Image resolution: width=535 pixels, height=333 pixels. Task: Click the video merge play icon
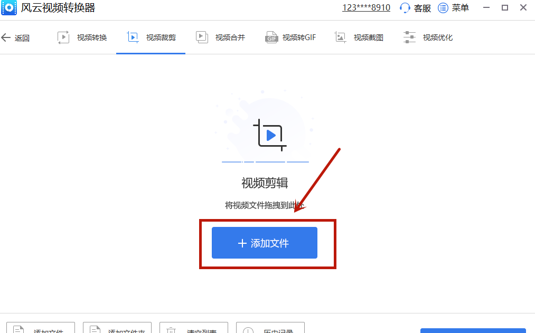coord(202,37)
